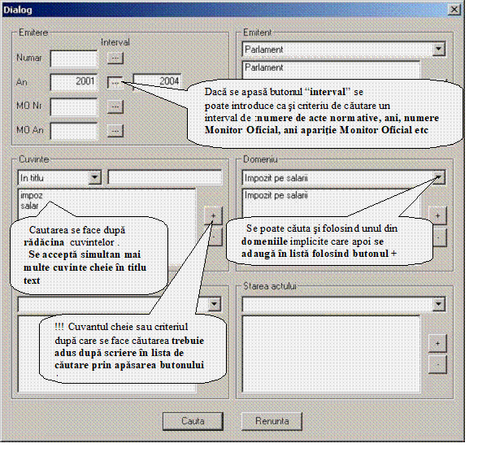Select 'salar' in the Cuvinte list
The width and height of the screenshot is (504, 452).
coord(29,206)
